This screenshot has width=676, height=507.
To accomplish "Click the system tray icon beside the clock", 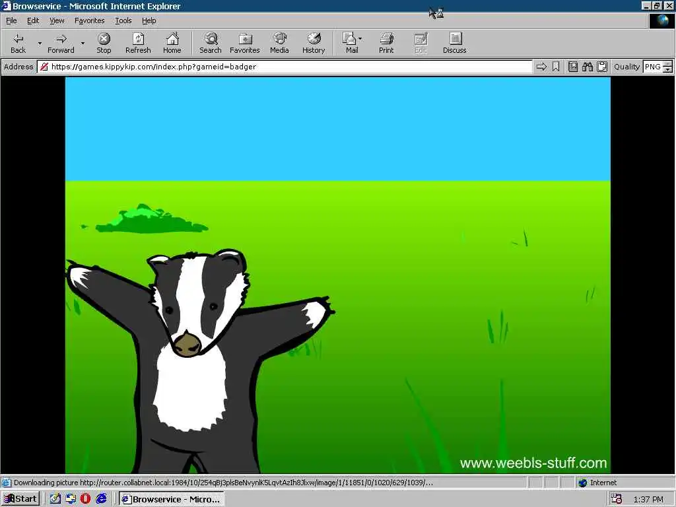I will click(x=617, y=499).
